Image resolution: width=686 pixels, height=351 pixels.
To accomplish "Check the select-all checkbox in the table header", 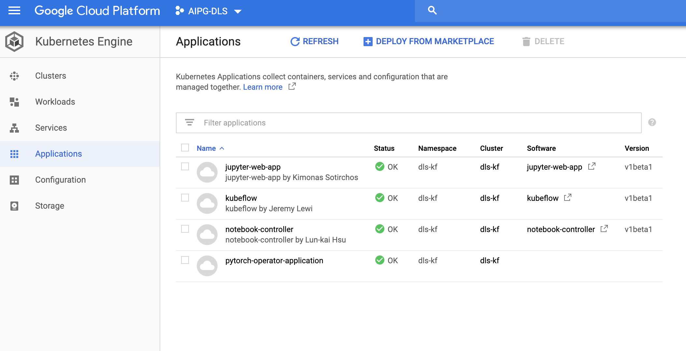I will click(x=185, y=148).
